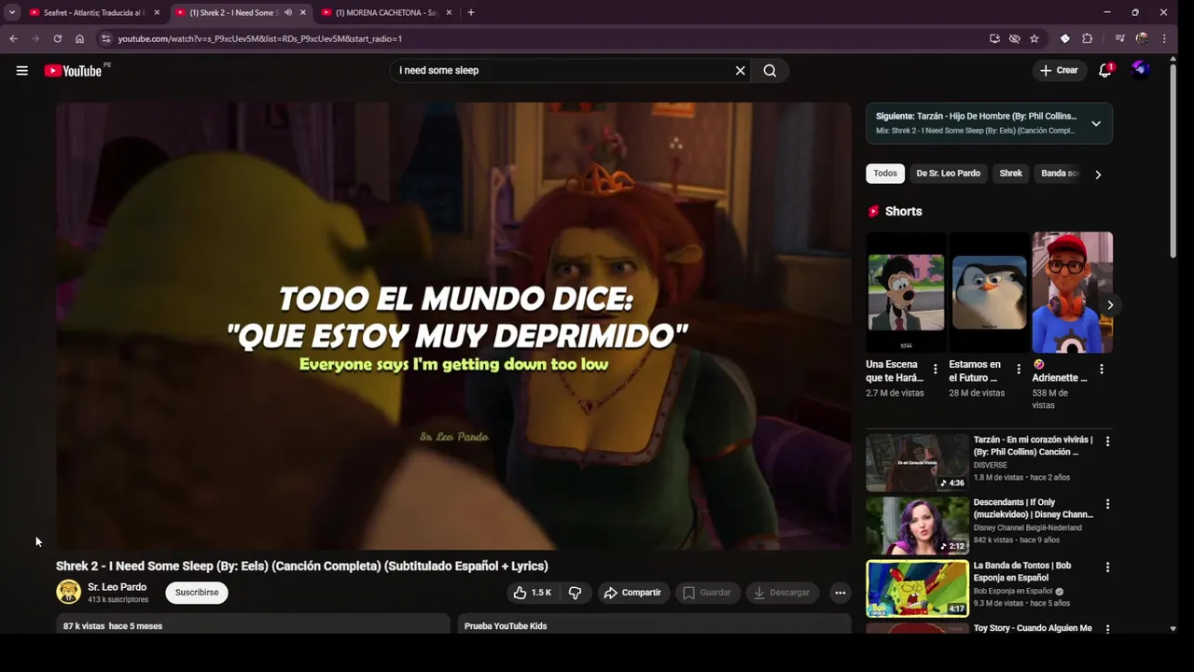1194x672 pixels.
Task: Open the Tarzán En mi corazón thumbnail
Action: 917,462
